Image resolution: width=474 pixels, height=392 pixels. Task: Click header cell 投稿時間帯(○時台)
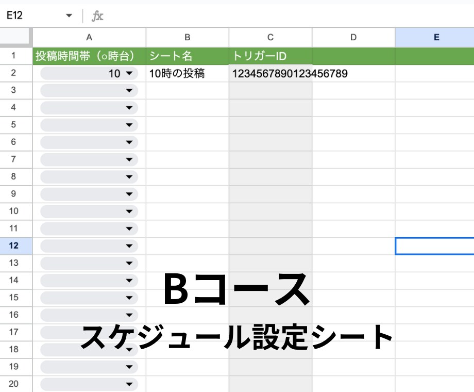tap(89, 56)
